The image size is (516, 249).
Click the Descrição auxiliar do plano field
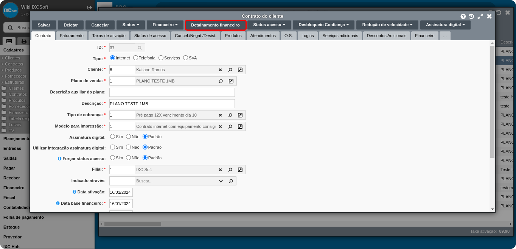pyautogui.click(x=172, y=92)
